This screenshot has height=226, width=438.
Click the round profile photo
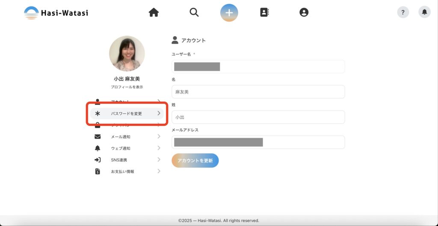click(127, 54)
